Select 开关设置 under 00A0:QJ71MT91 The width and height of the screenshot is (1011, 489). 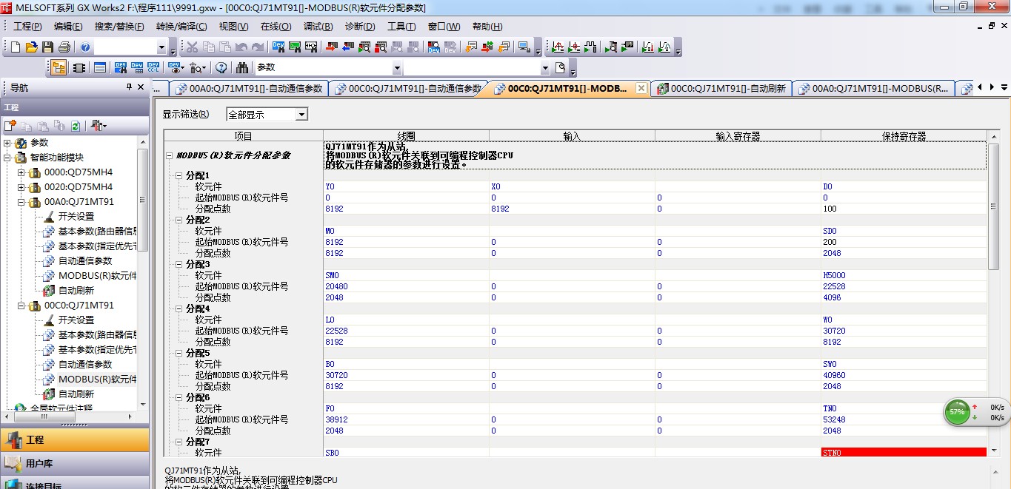click(76, 217)
